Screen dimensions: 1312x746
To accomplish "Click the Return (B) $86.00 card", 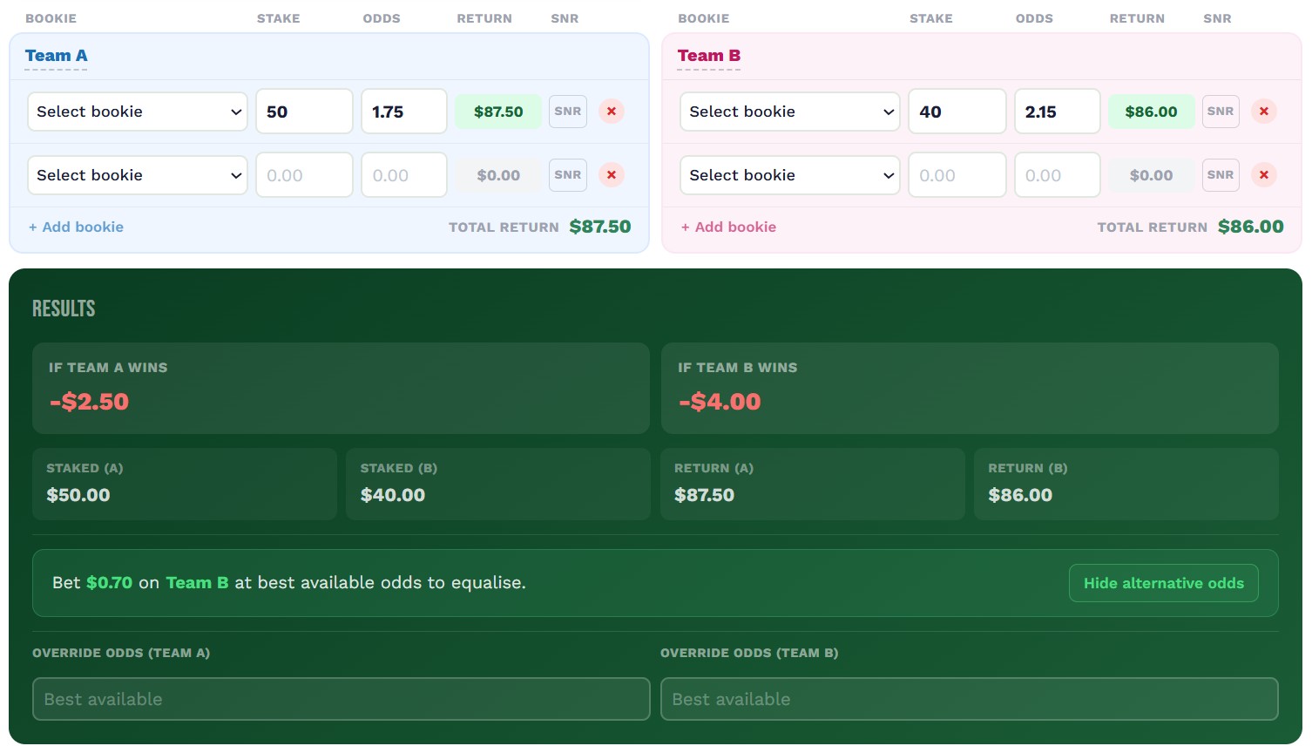I will (x=1126, y=485).
